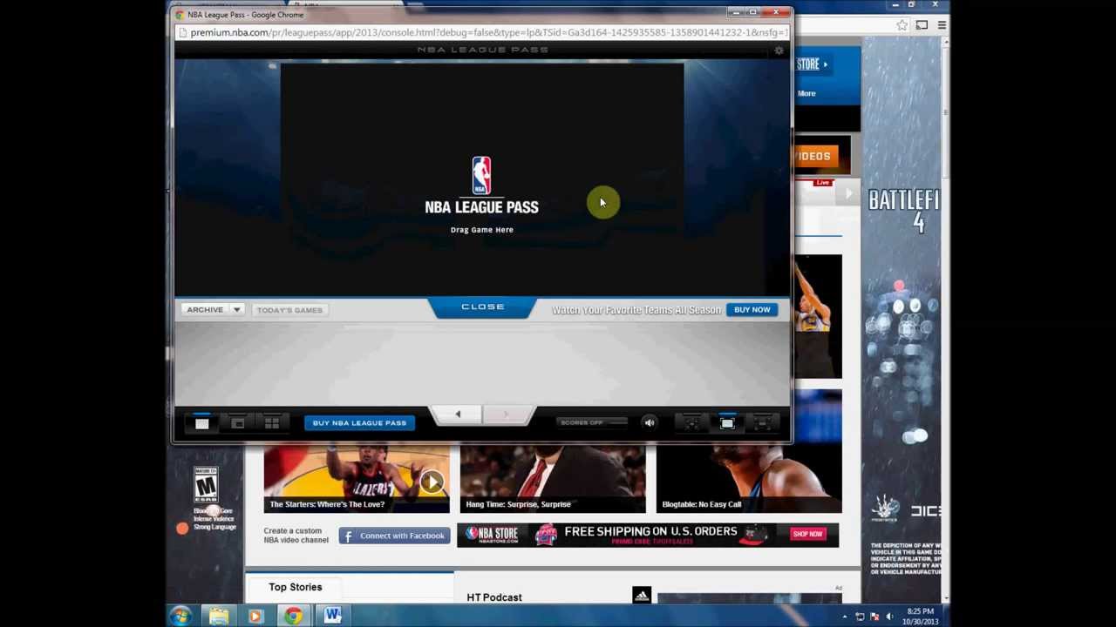The height and width of the screenshot is (627, 1116).
Task: Click the HT Podcast heading
Action: [x=494, y=597]
